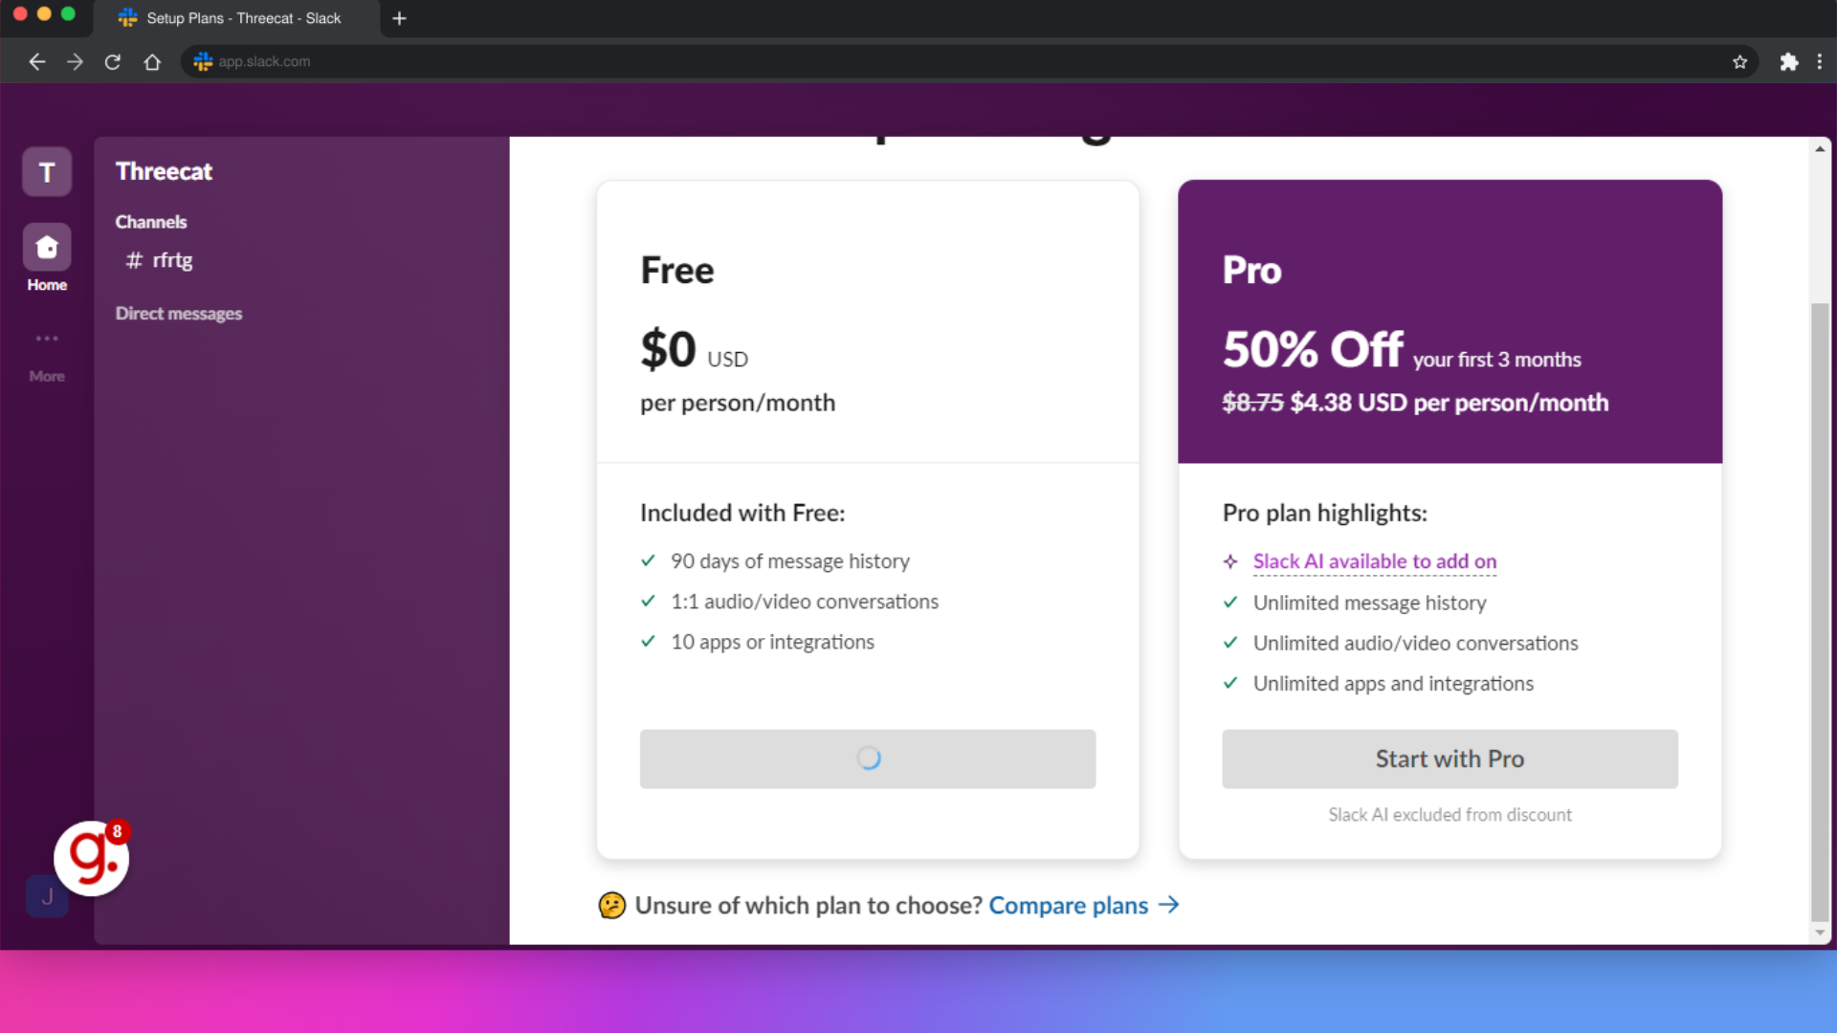The height and width of the screenshot is (1033, 1837).
Task: Open the rfrtg channel
Action: (x=171, y=260)
